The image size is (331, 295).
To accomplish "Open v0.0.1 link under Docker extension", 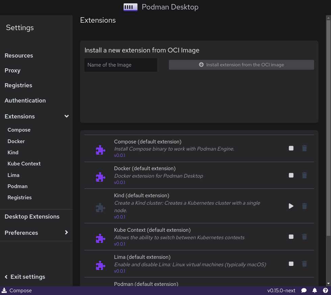I will point(120,182).
